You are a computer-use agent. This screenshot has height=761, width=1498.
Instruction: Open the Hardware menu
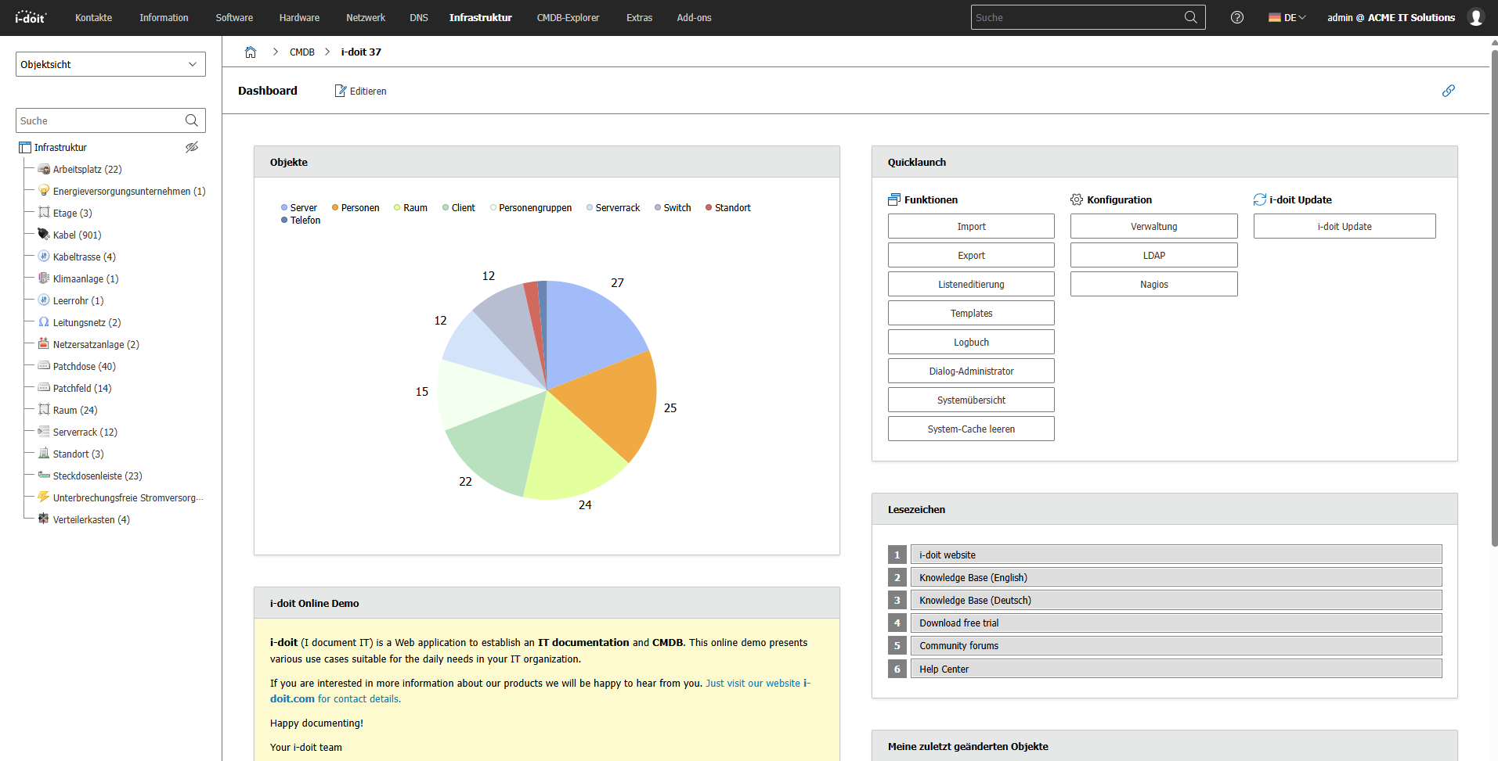pyautogui.click(x=299, y=17)
